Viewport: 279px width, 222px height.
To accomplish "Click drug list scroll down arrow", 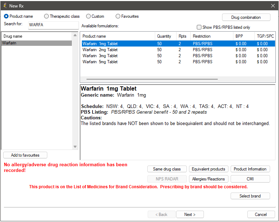I will 75,147.
